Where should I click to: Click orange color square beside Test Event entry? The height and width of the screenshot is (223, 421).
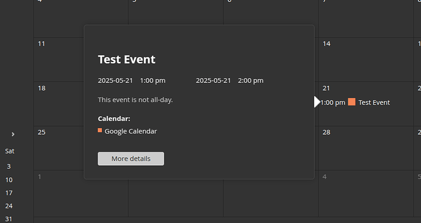click(x=351, y=102)
